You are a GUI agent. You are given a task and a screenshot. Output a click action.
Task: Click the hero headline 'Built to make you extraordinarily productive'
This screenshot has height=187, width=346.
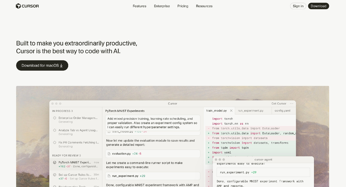coord(76,44)
